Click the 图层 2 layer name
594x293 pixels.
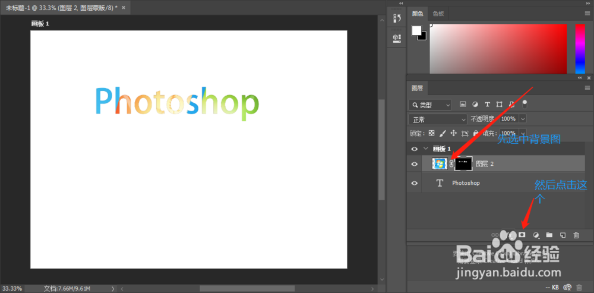485,164
